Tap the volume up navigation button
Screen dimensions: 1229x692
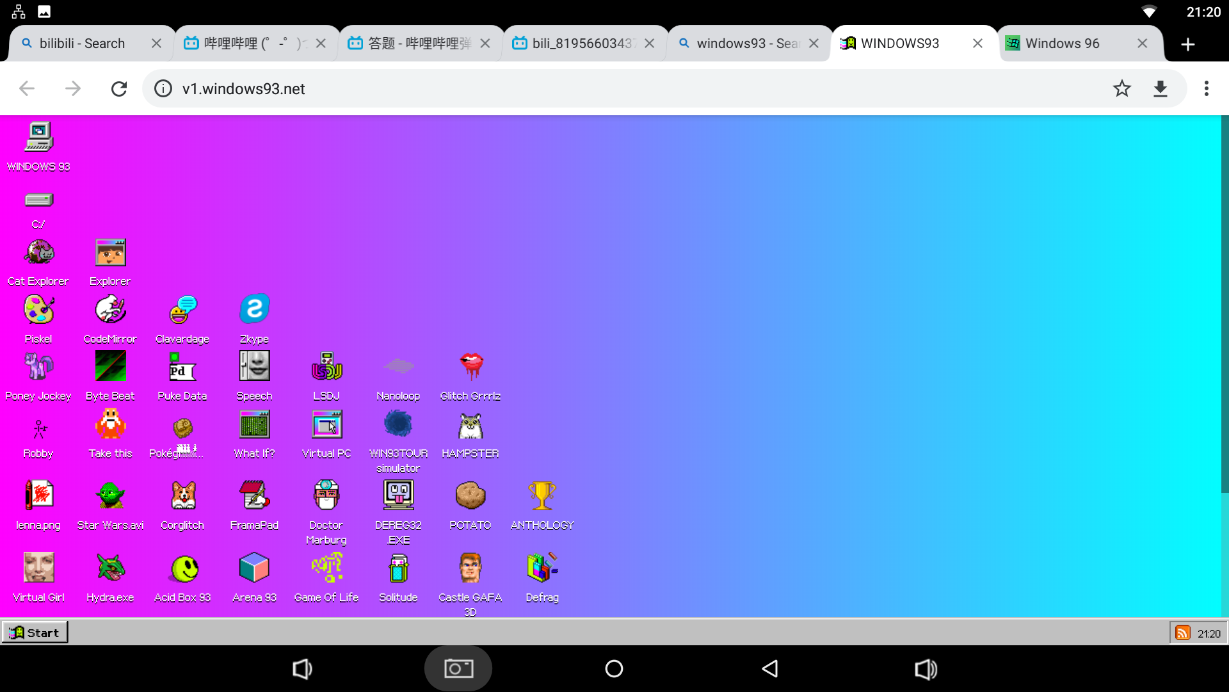926,669
